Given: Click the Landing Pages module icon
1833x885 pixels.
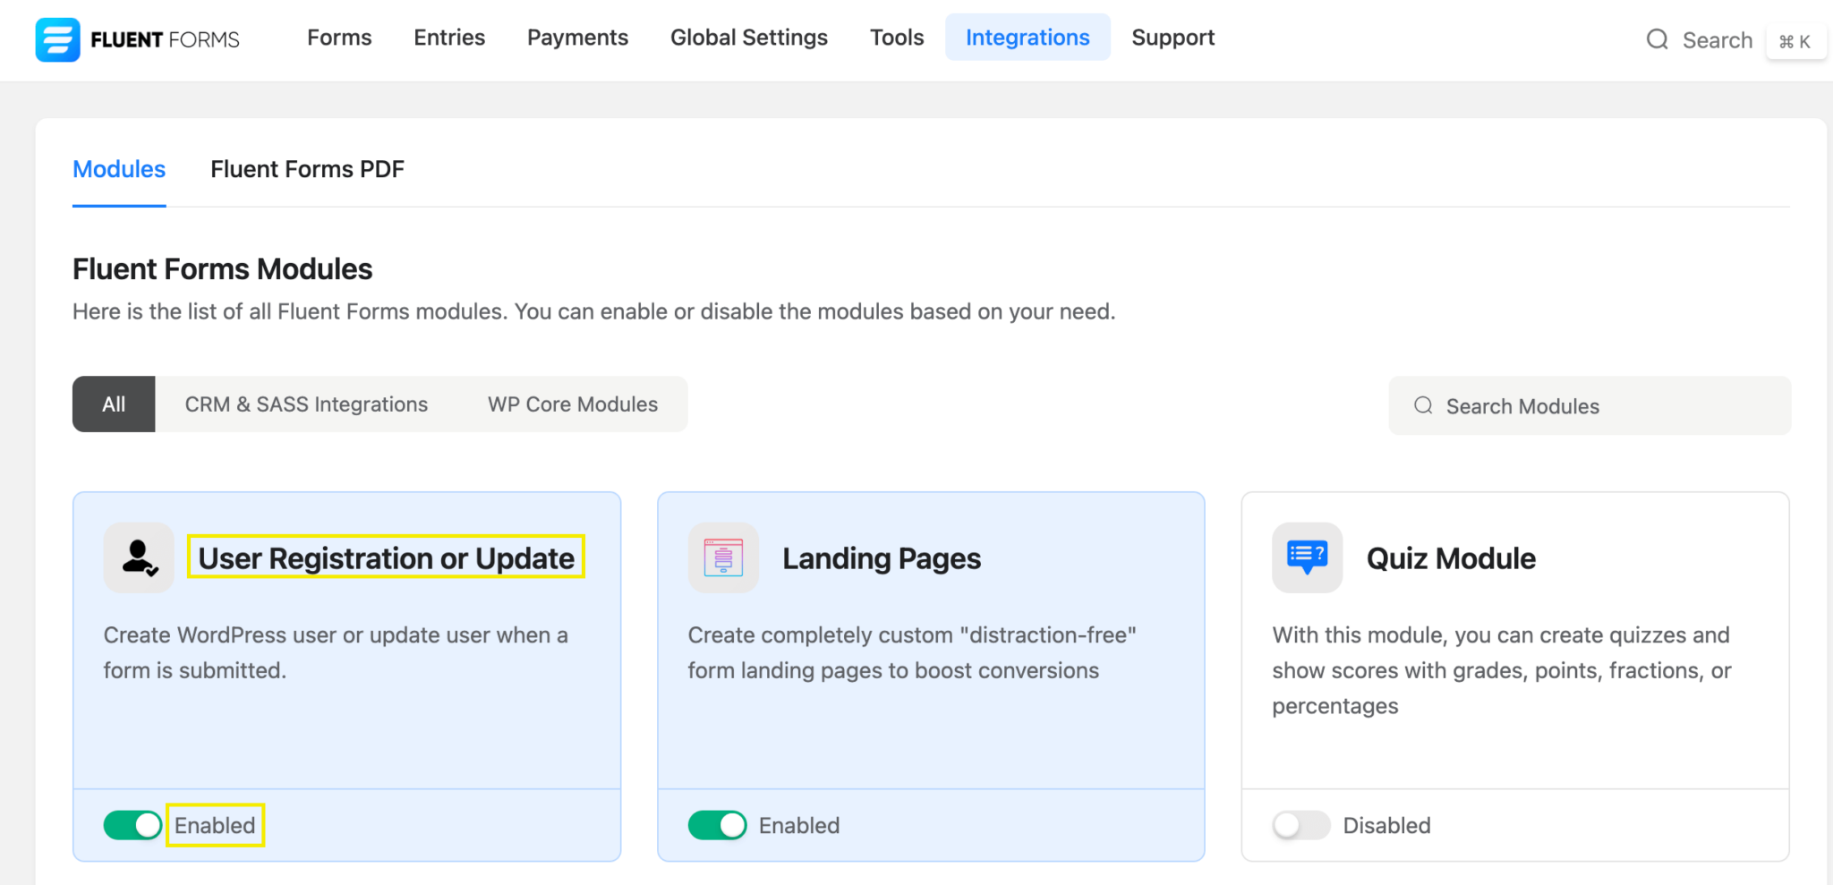Looking at the screenshot, I should [723, 557].
